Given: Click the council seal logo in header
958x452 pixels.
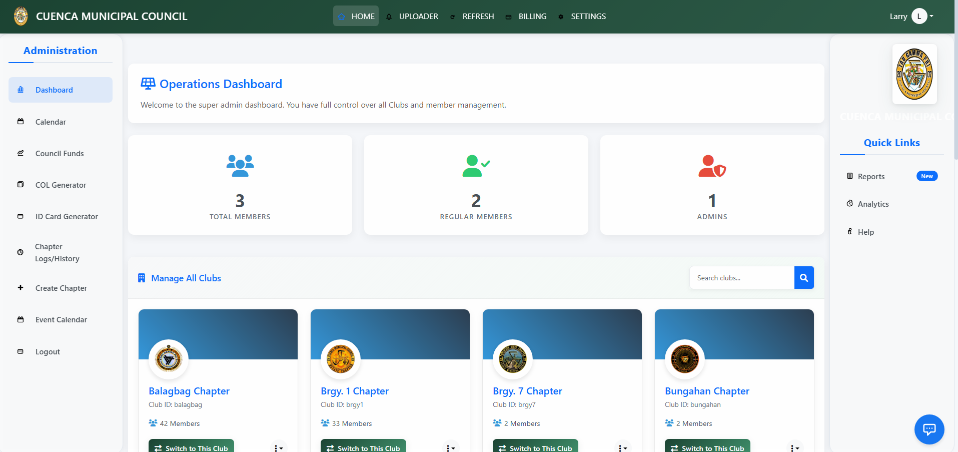Looking at the screenshot, I should pos(21,17).
